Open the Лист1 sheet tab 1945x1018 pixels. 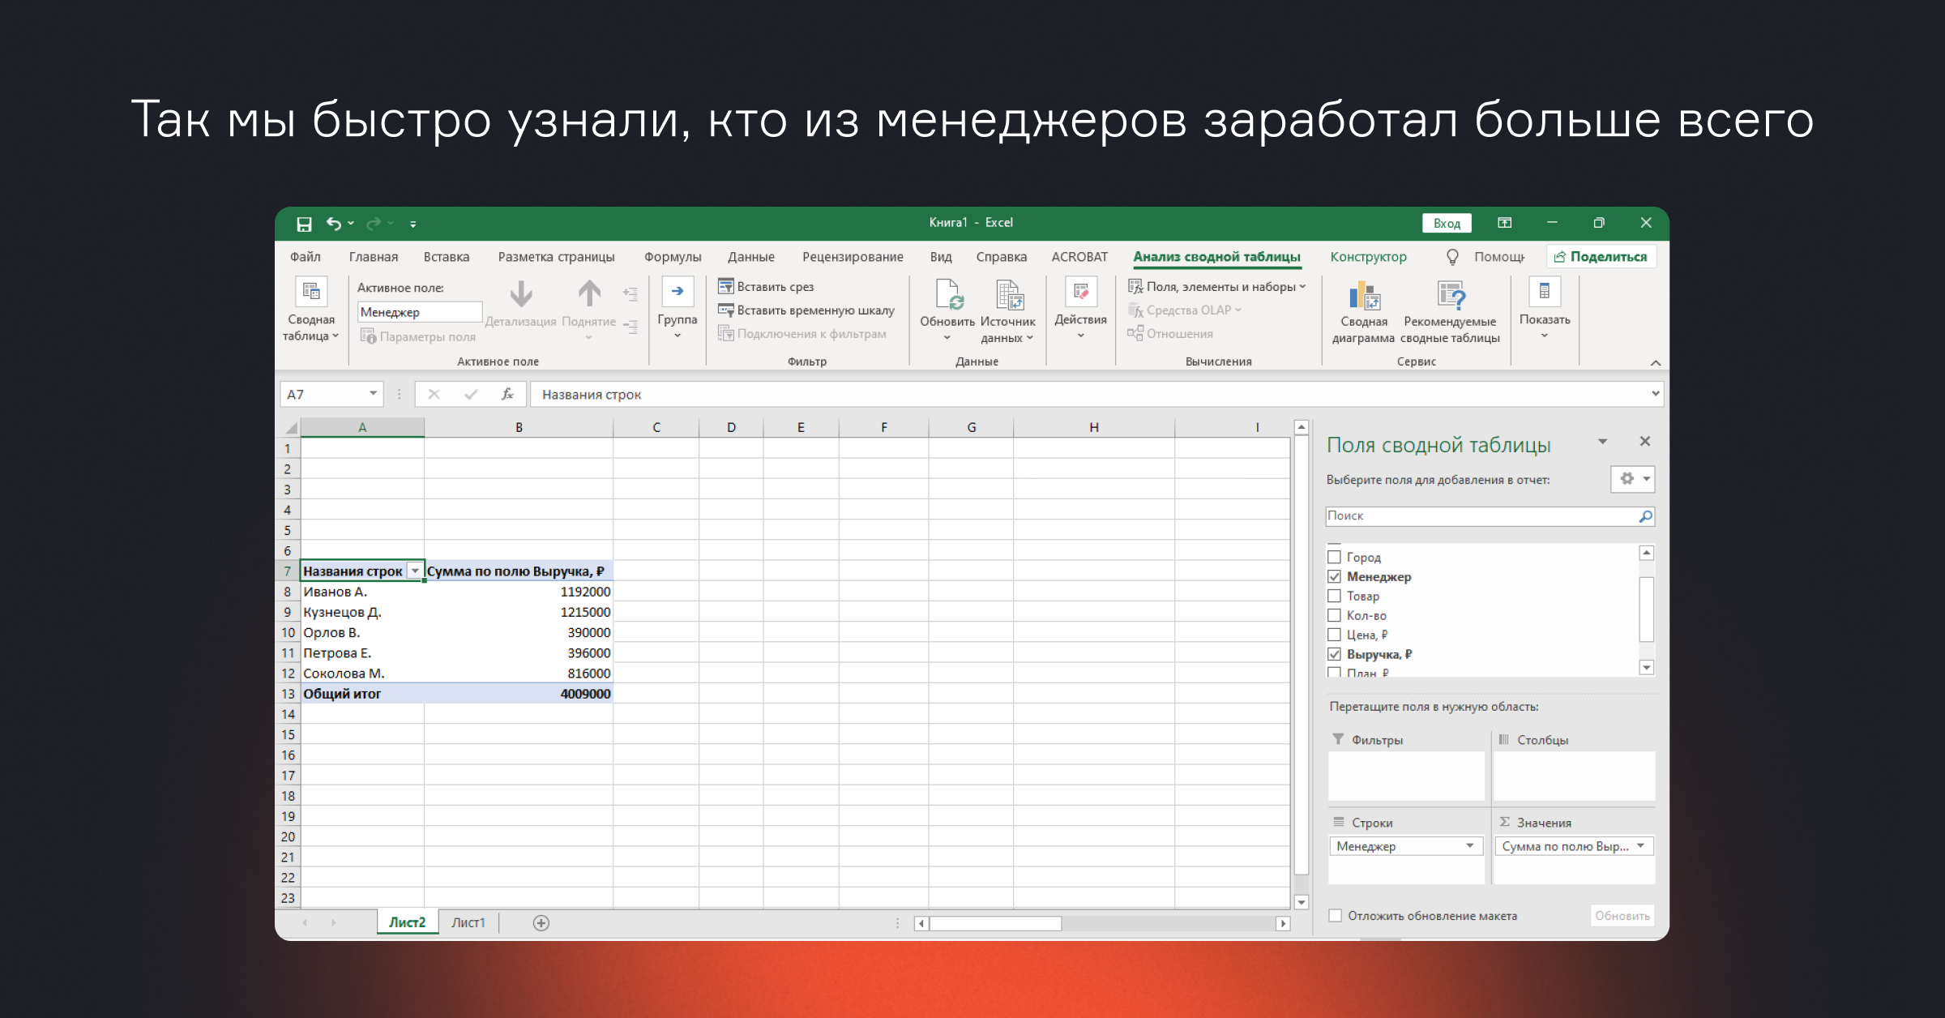click(468, 923)
